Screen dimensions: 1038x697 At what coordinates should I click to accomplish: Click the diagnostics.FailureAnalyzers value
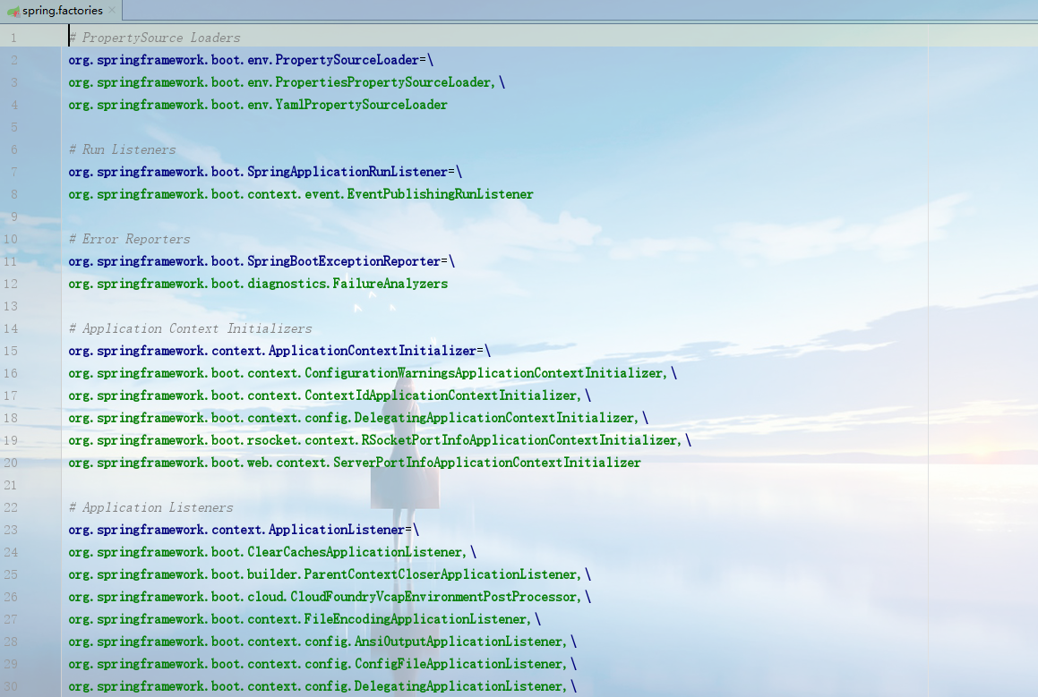pos(258,284)
